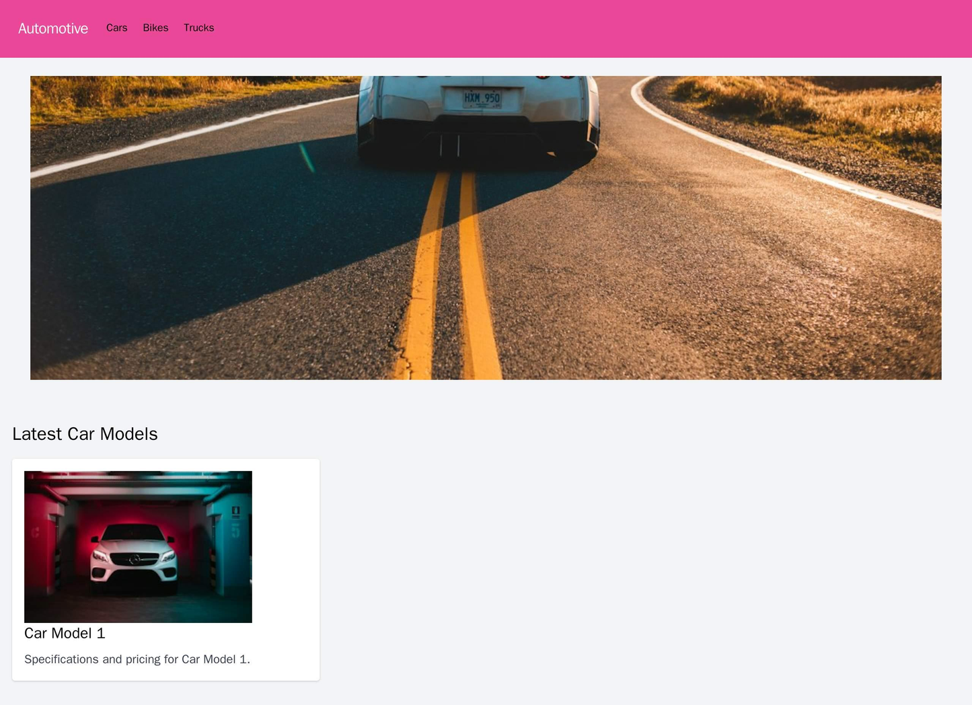Click the pink navigation bar
972x705 pixels.
484,28
